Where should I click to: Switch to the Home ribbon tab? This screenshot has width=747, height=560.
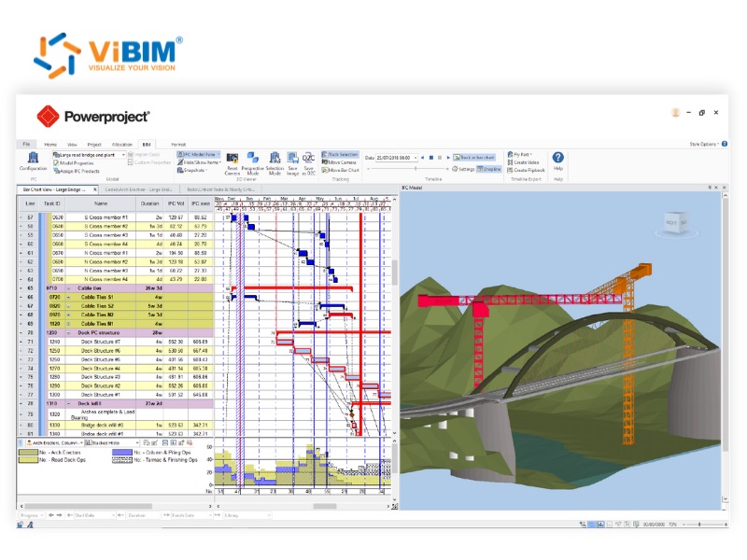(x=50, y=145)
